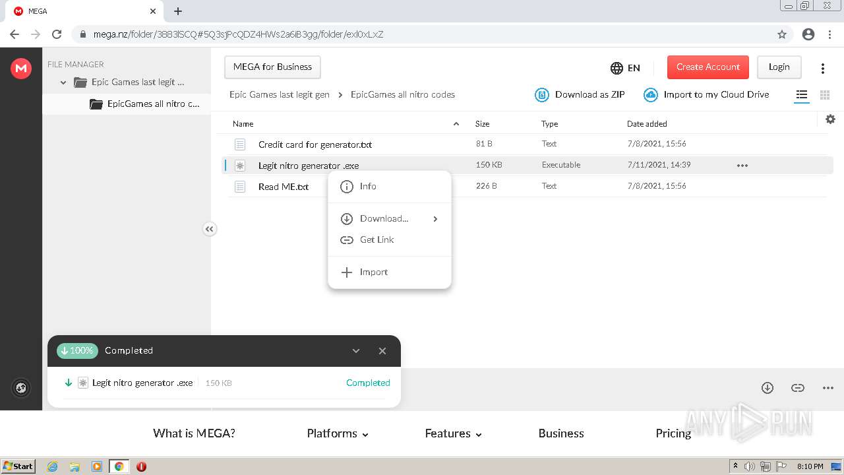Select the Legit nitro generator .exe row
844x475 pixels.
pyautogui.click(x=527, y=165)
